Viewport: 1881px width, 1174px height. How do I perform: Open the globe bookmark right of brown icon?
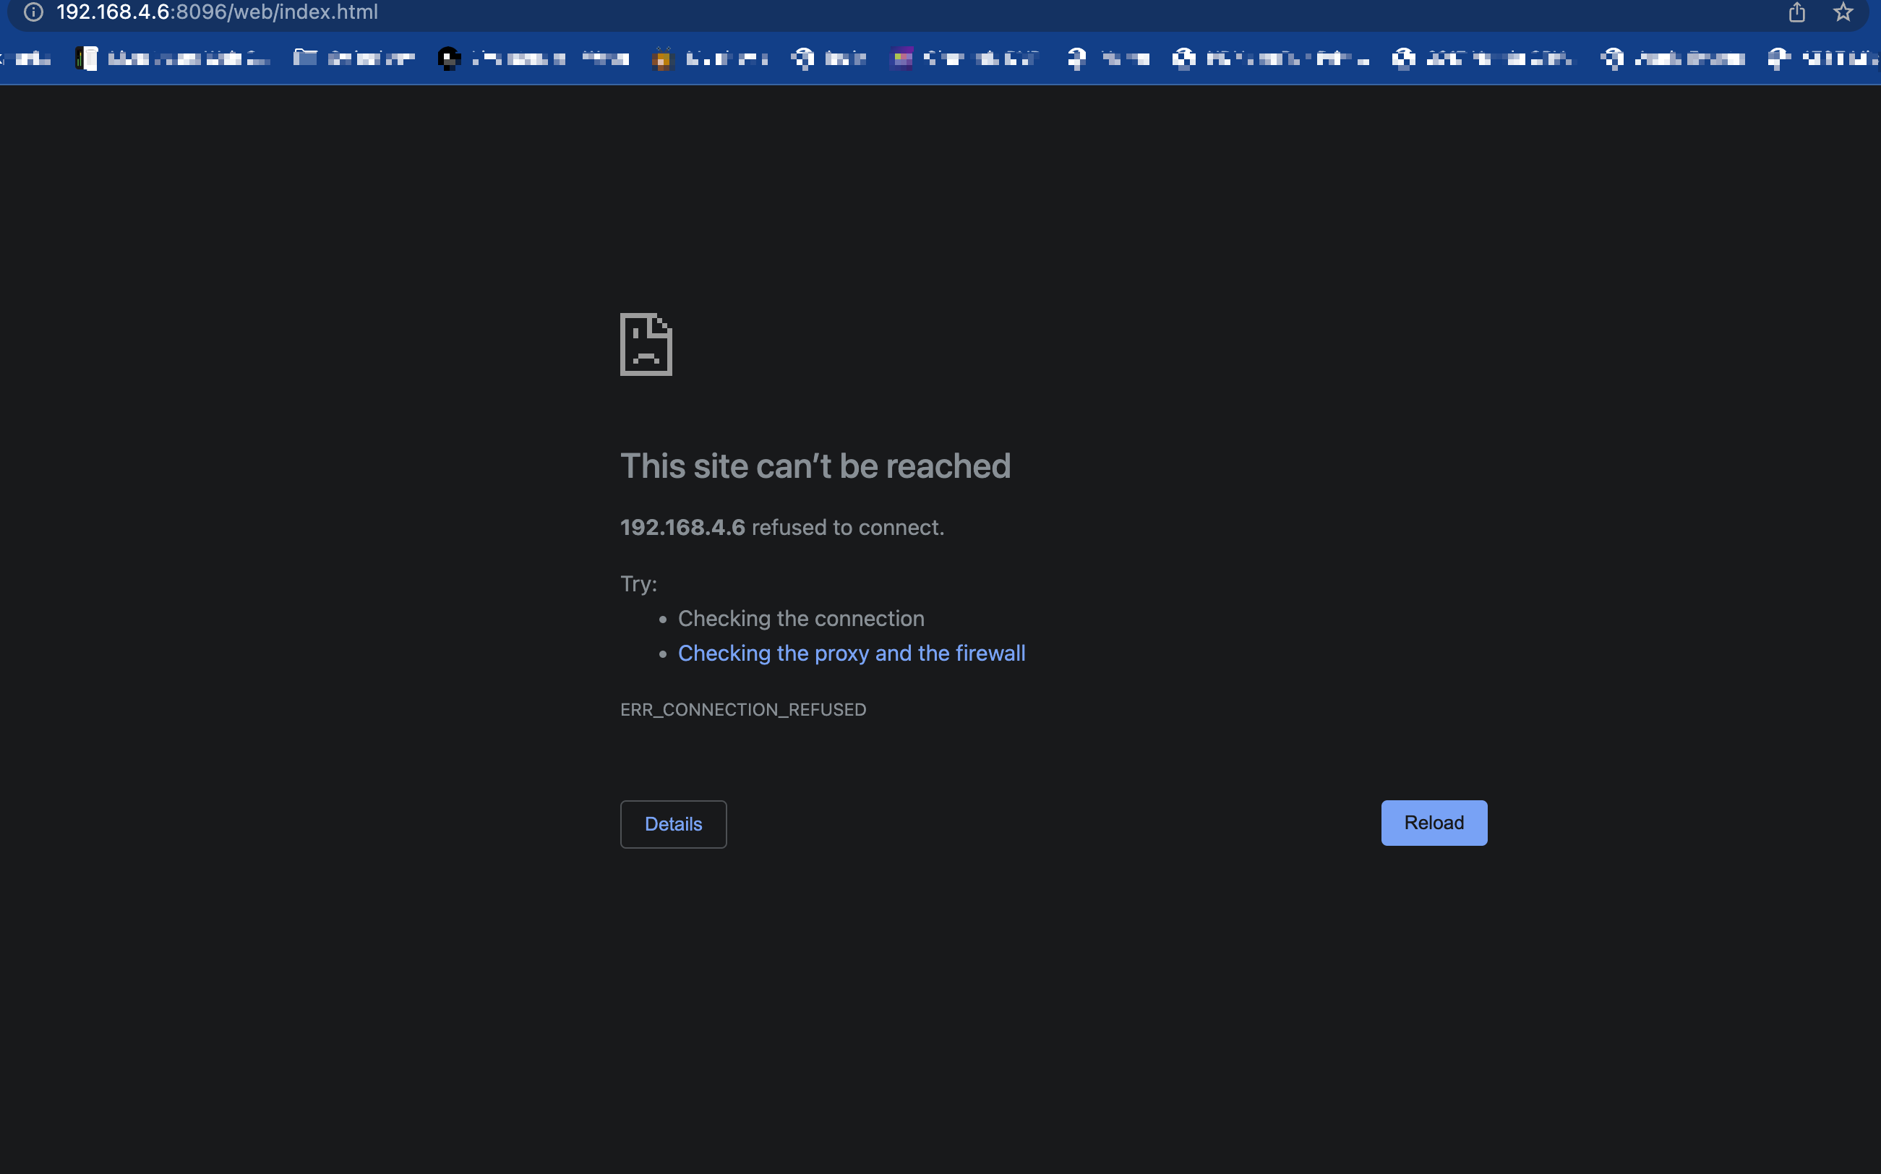click(x=803, y=59)
